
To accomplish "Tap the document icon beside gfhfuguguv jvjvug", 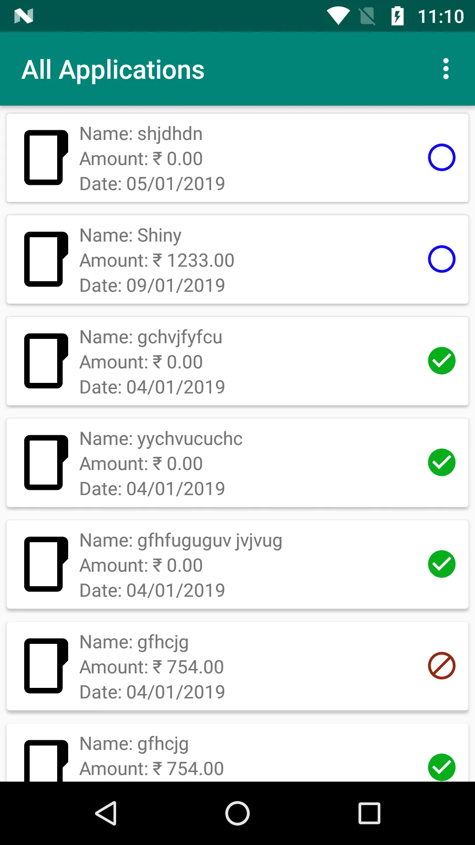I will pyautogui.click(x=46, y=564).
